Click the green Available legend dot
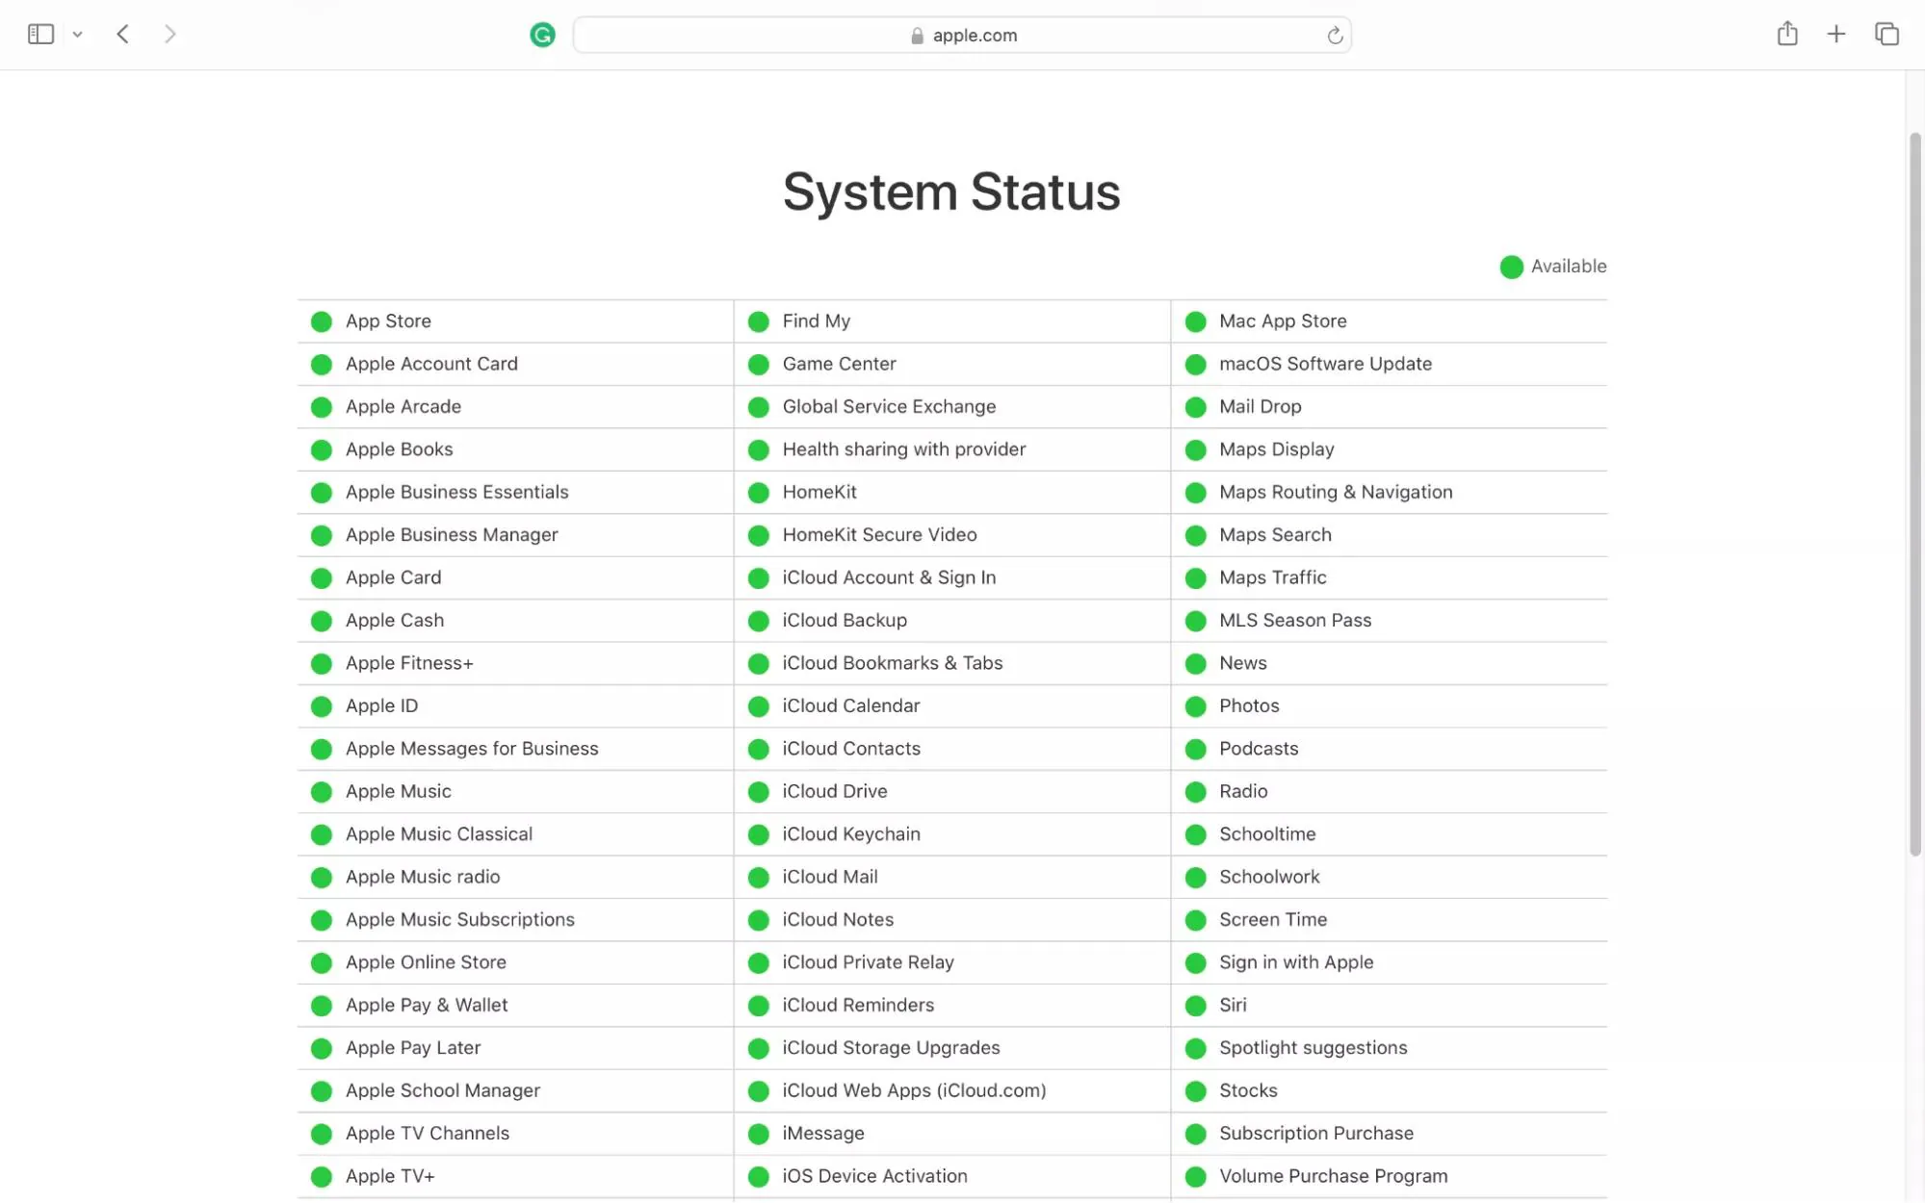 1512,267
